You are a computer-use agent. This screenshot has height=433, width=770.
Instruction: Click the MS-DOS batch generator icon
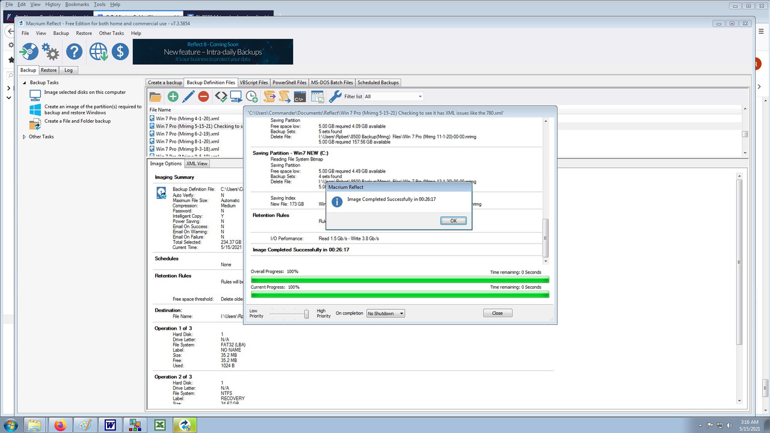pyautogui.click(x=300, y=96)
